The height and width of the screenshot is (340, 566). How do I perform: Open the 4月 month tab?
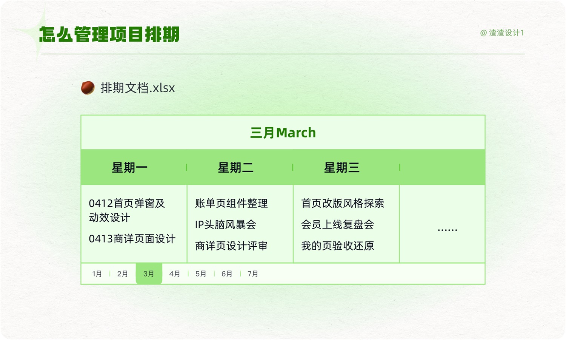(x=174, y=274)
